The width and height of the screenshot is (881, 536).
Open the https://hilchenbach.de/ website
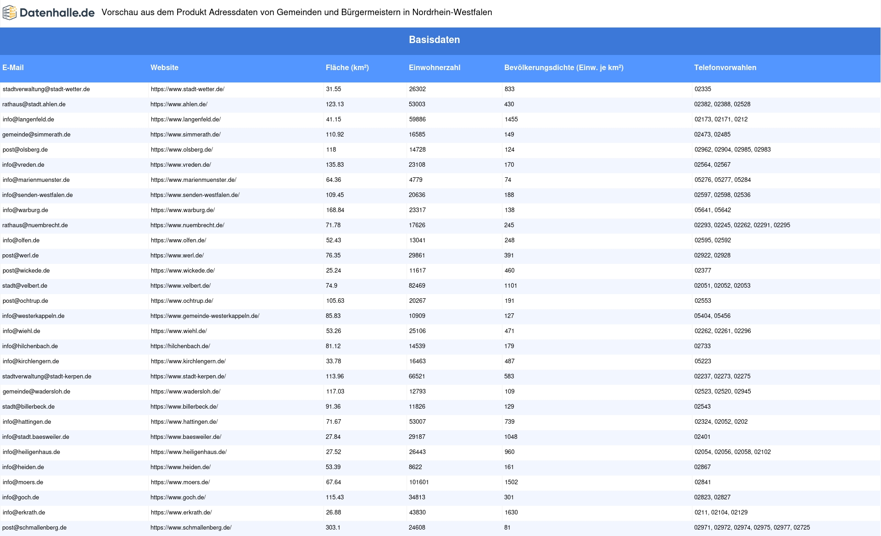click(180, 346)
